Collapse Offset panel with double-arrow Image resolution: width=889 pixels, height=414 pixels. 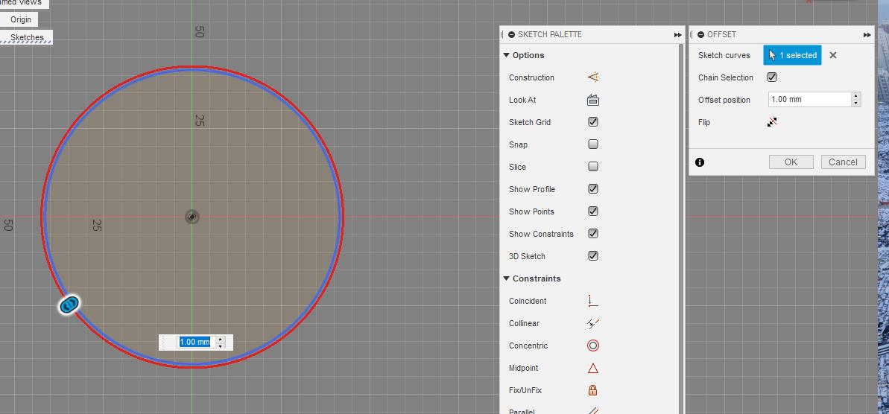point(867,35)
